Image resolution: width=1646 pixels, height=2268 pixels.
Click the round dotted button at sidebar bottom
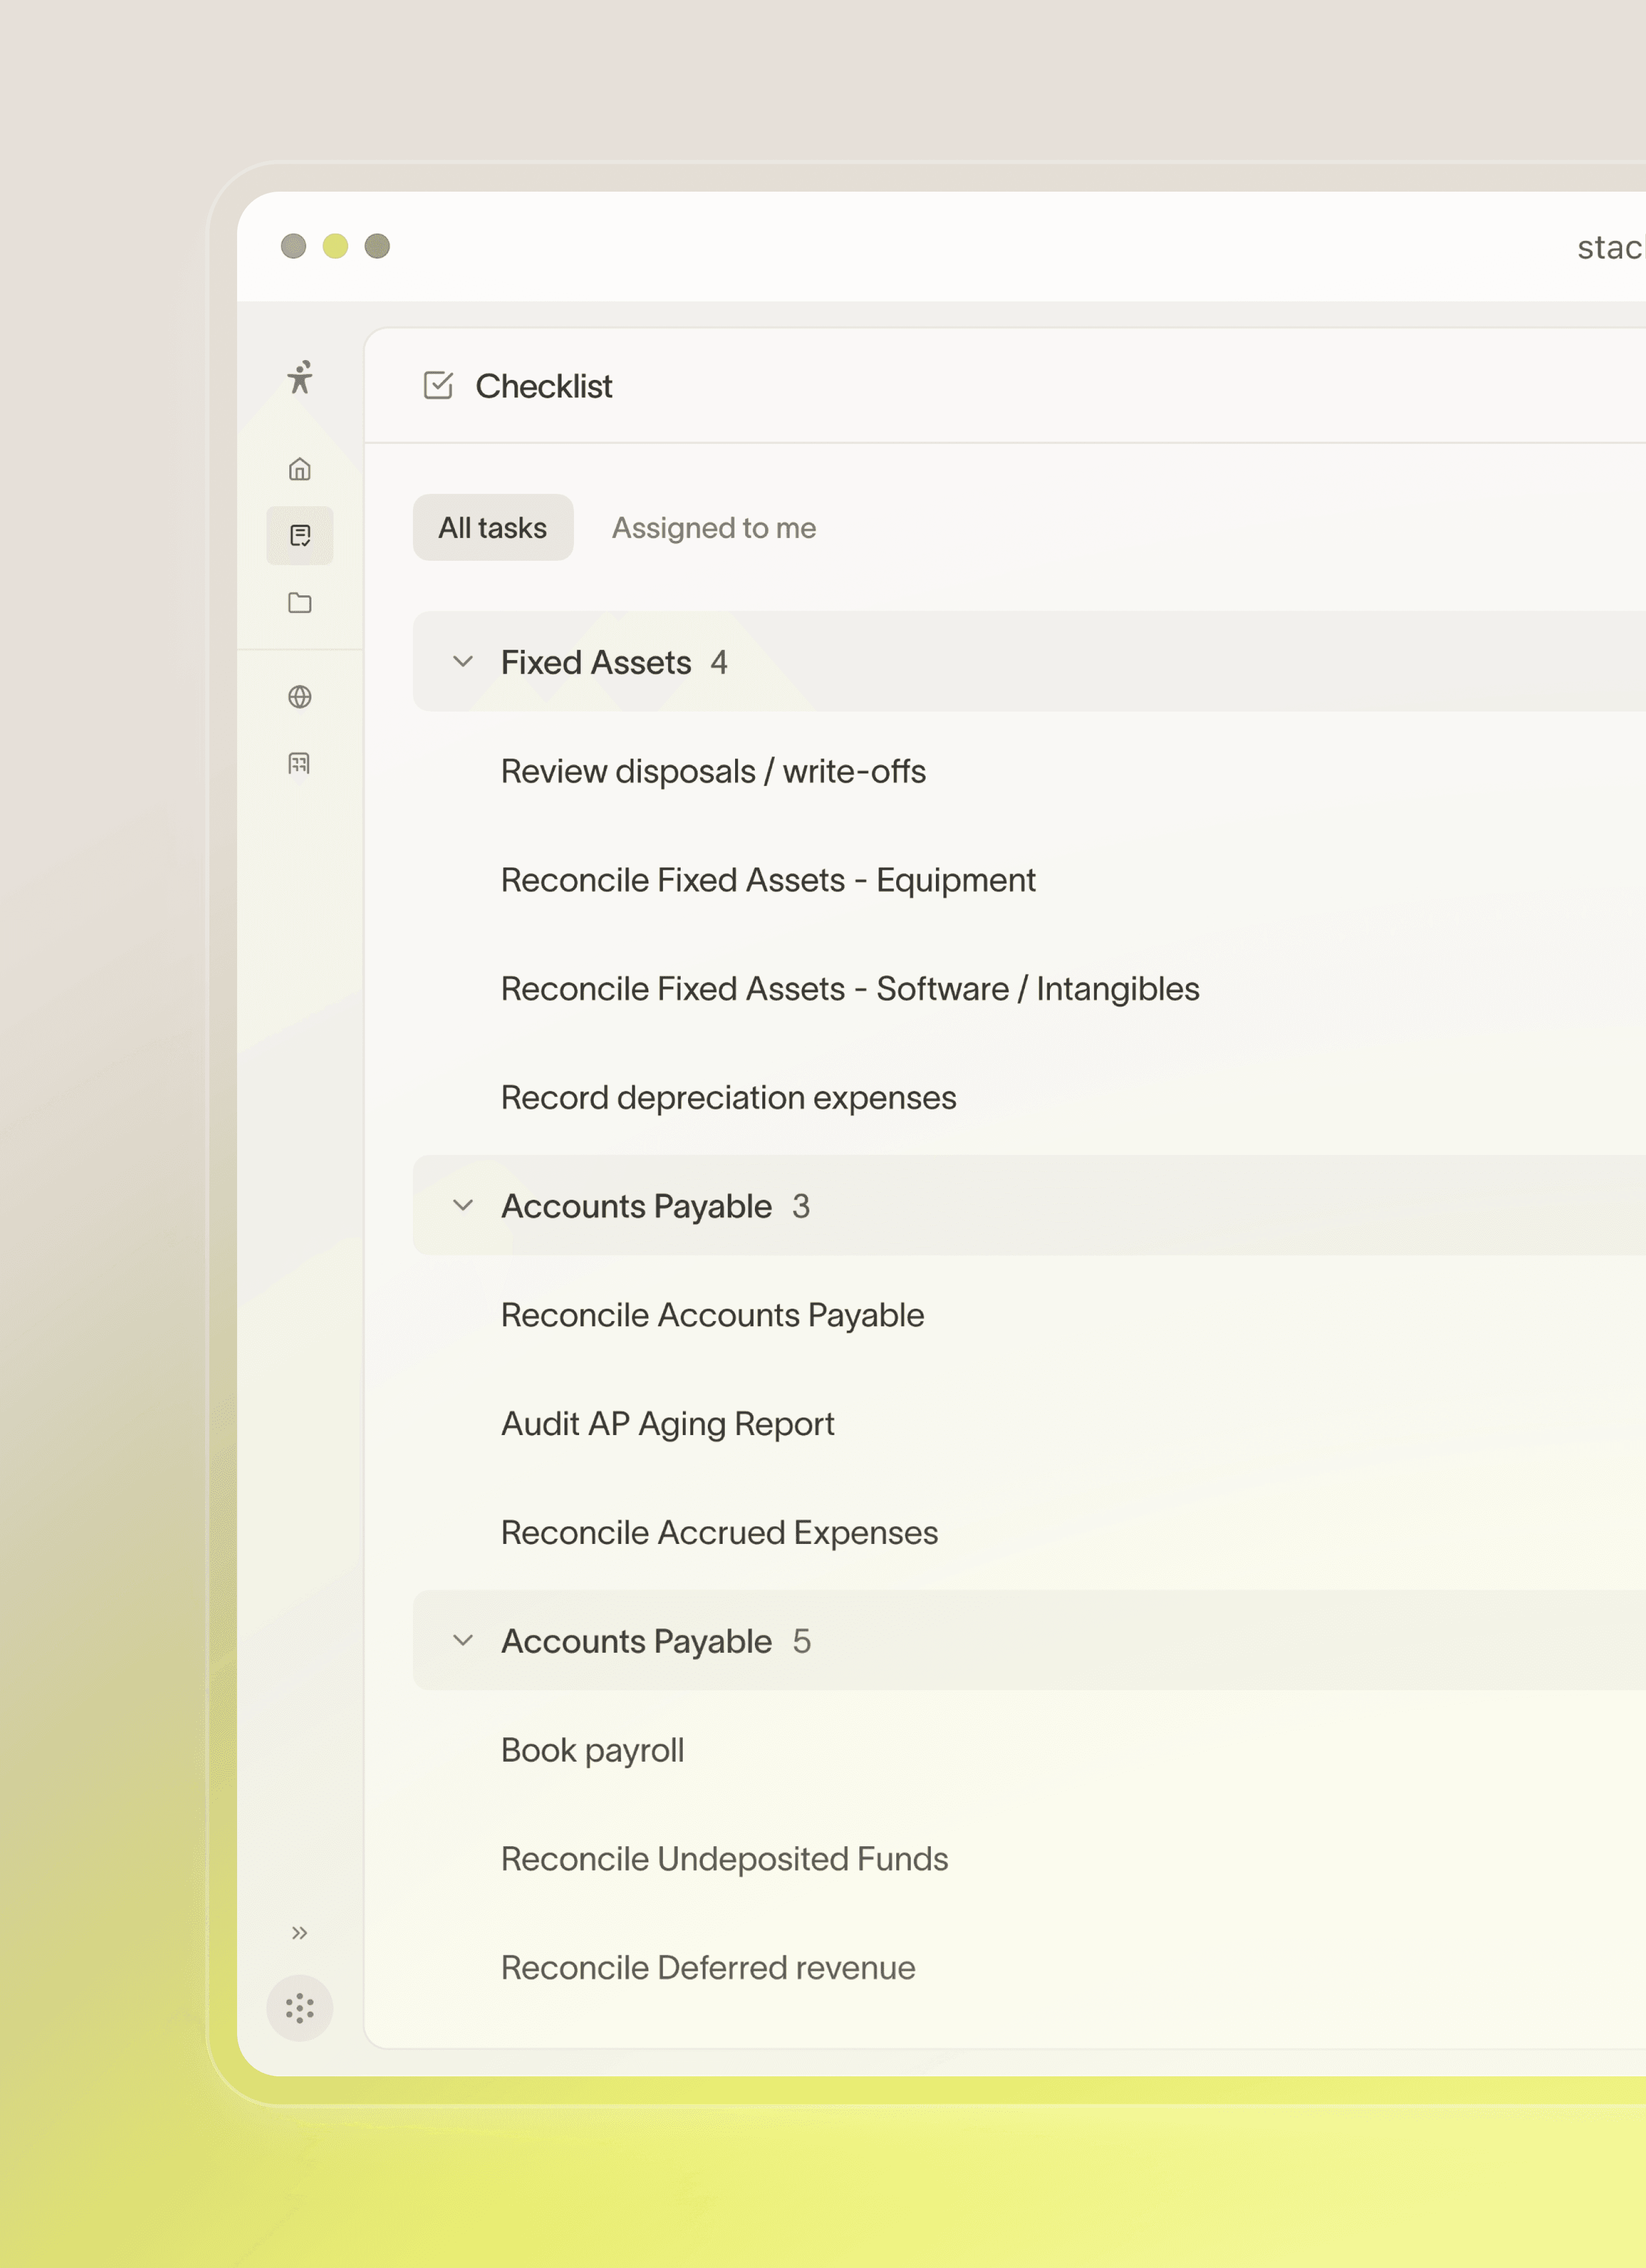coord(299,2008)
